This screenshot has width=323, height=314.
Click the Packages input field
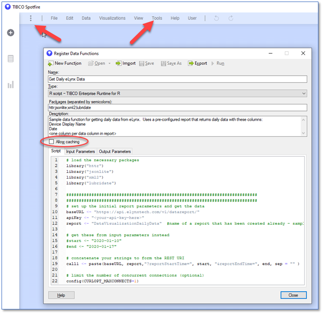(x=177, y=108)
